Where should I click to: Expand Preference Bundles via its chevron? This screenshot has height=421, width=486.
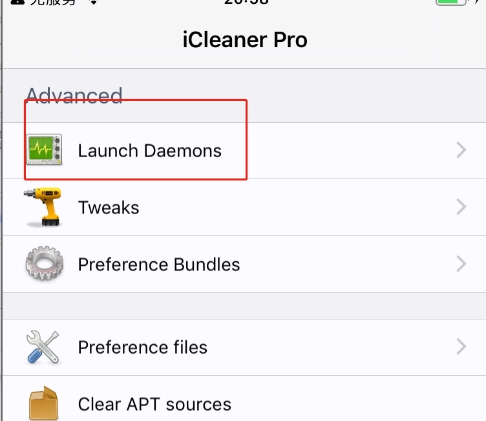(x=461, y=264)
